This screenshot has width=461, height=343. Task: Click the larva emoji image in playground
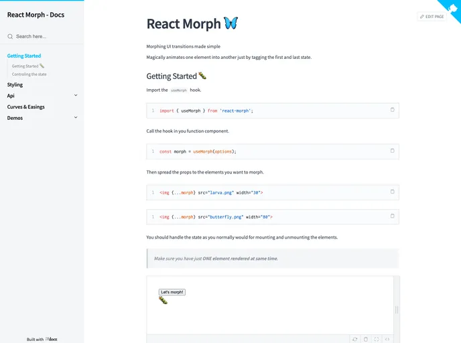click(163, 300)
